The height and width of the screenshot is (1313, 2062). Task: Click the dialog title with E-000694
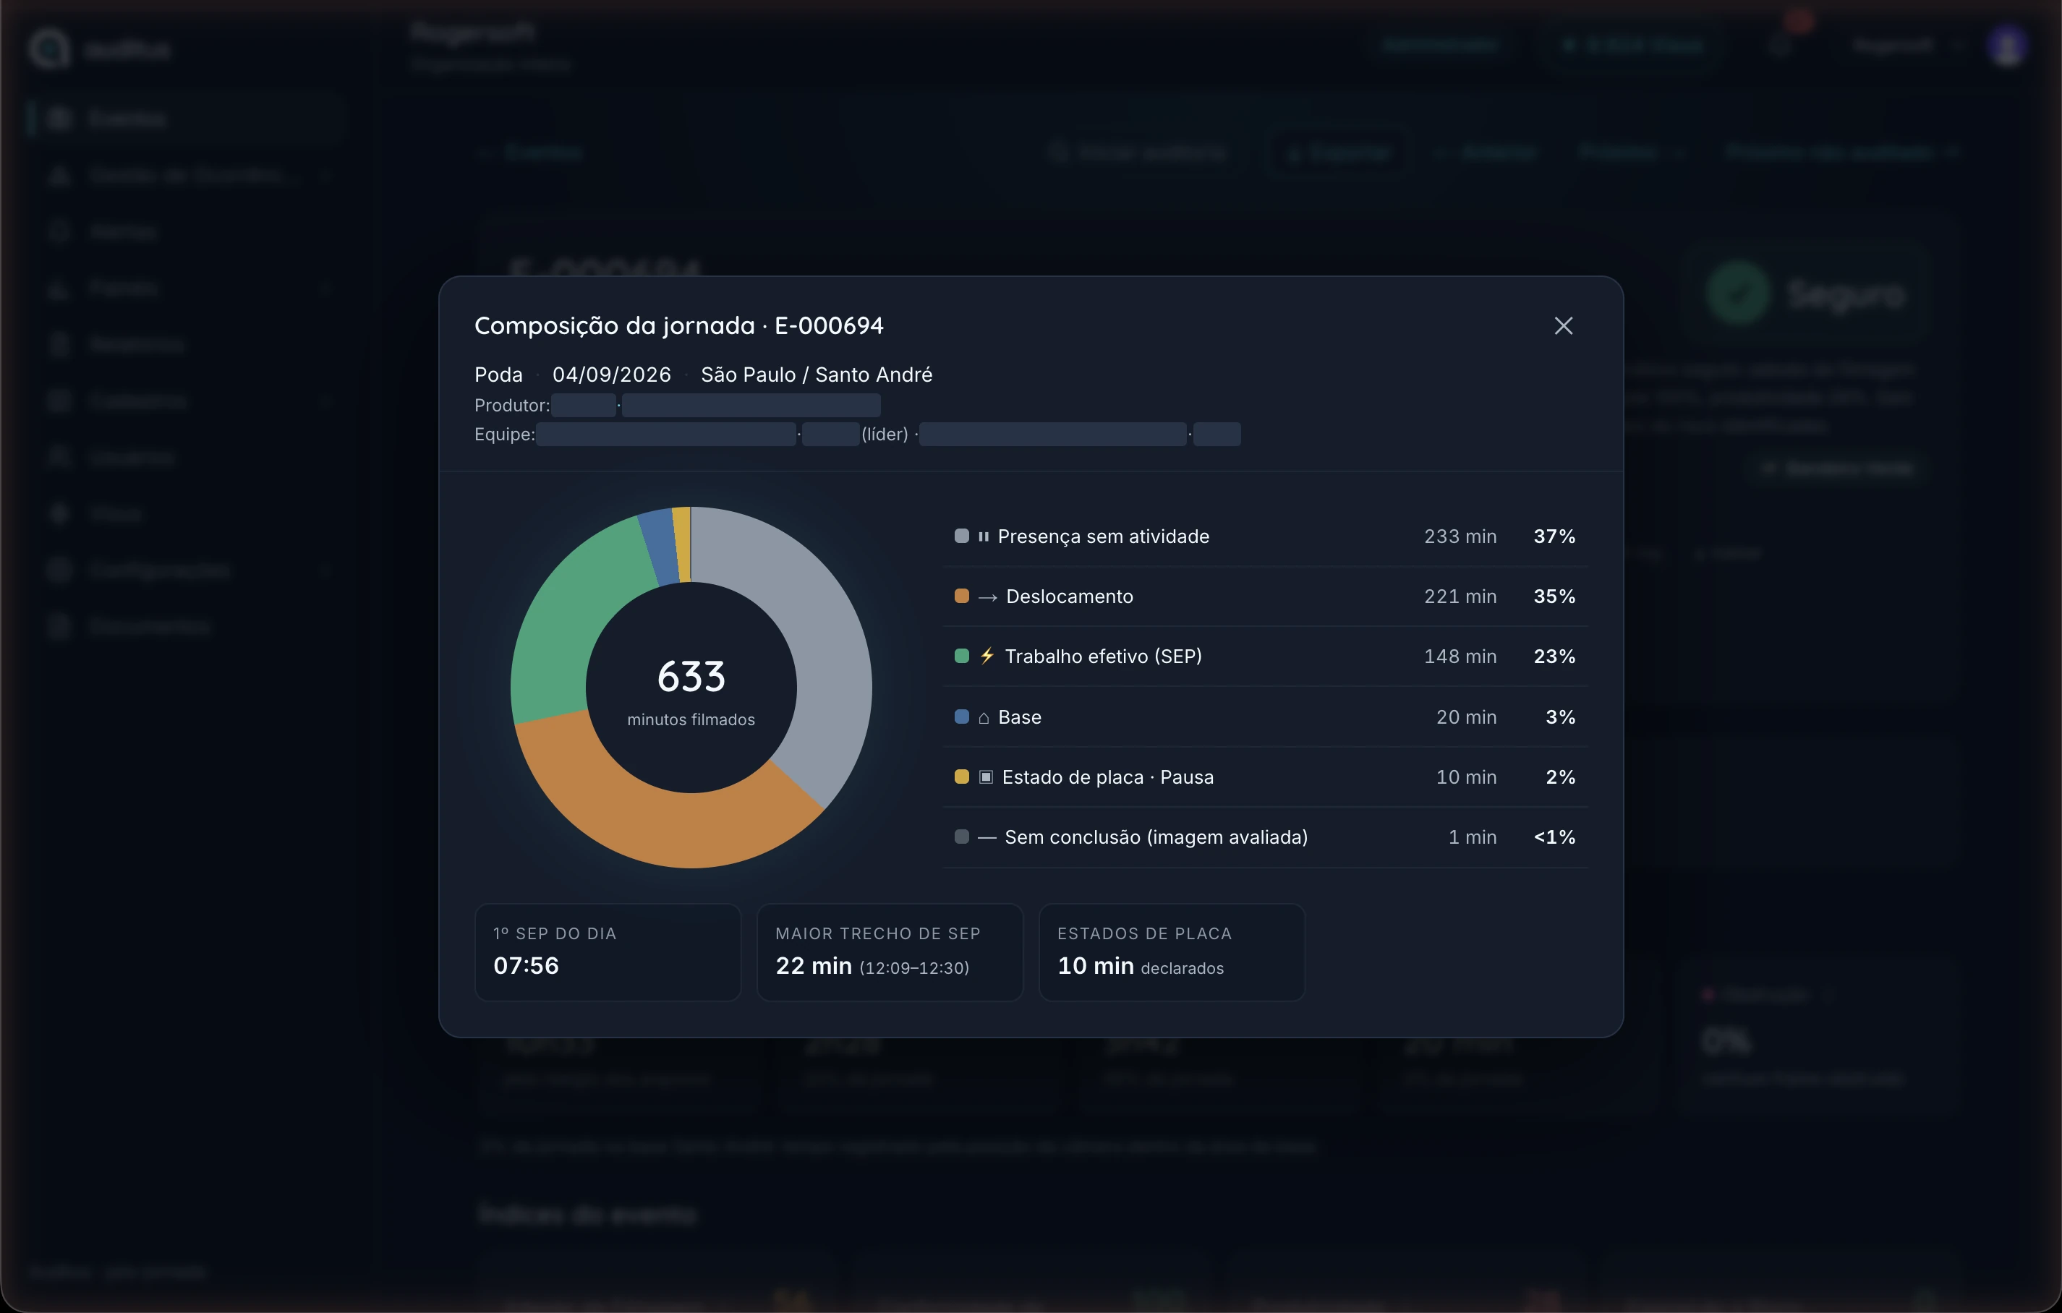679,326
